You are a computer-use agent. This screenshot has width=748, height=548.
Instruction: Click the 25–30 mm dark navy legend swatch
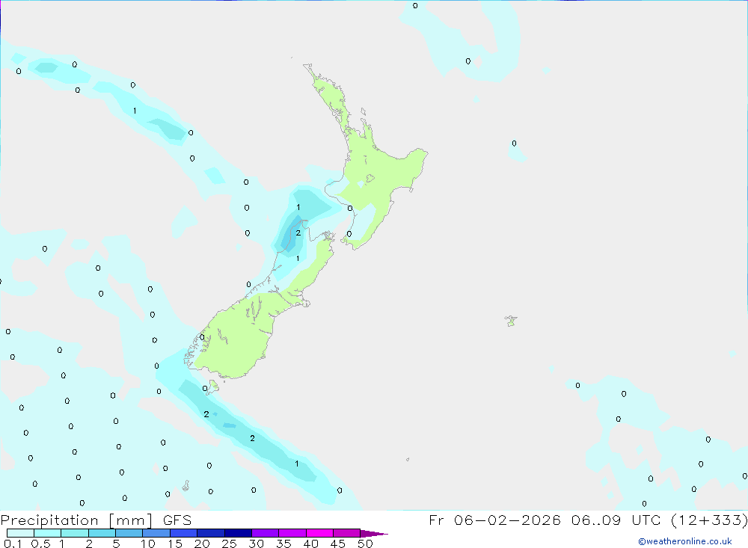tap(238, 533)
